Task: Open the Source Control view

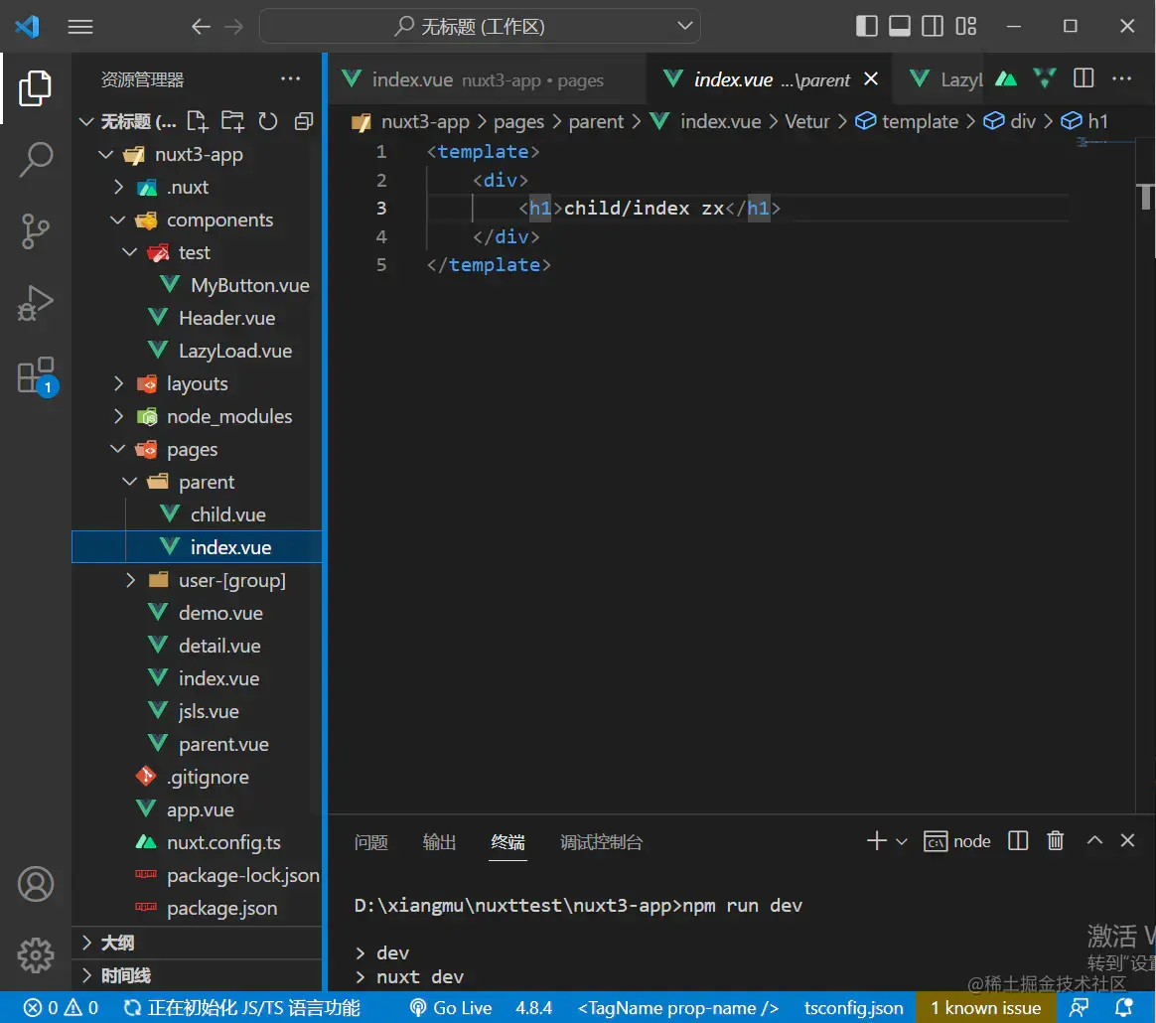Action: [35, 230]
